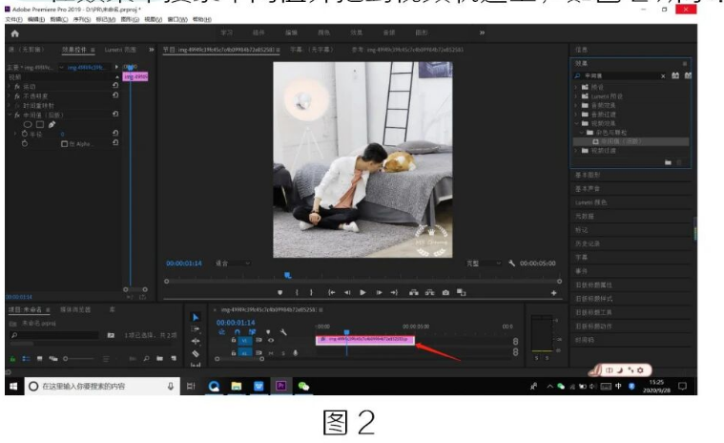The image size is (724, 443).
Task: Toggle animation stopwatch for 半径
Action: pyautogui.click(x=25, y=134)
